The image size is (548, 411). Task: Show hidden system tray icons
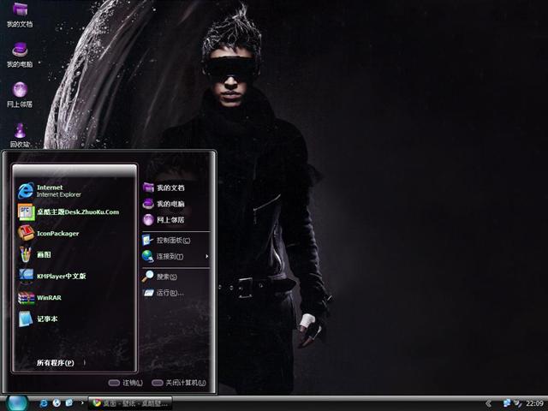488,403
